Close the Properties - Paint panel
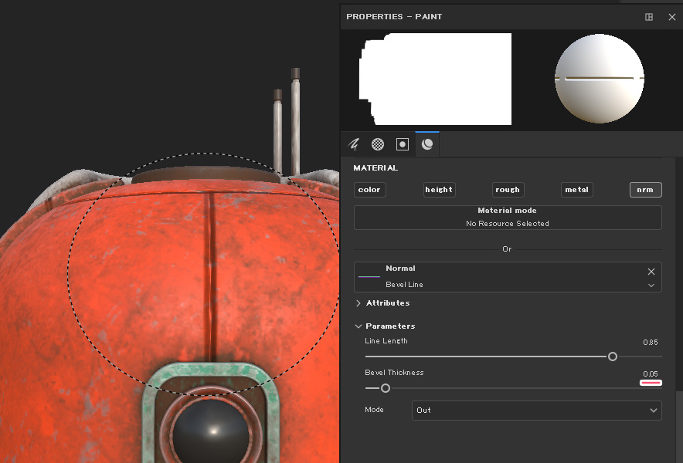The image size is (683, 463). (671, 17)
